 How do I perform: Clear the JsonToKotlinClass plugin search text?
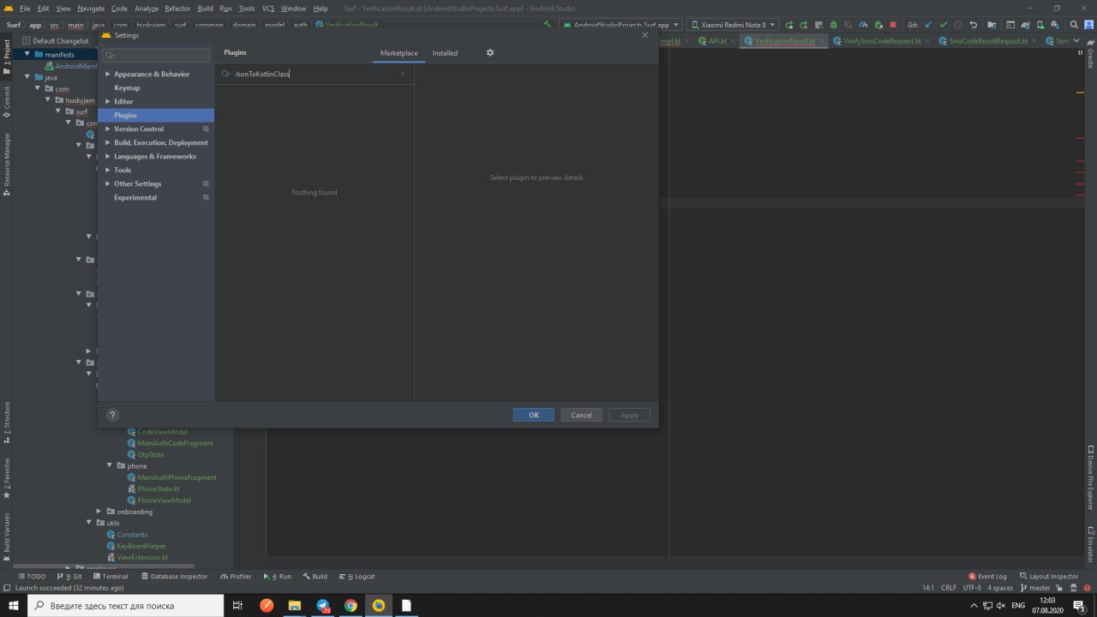click(x=403, y=74)
